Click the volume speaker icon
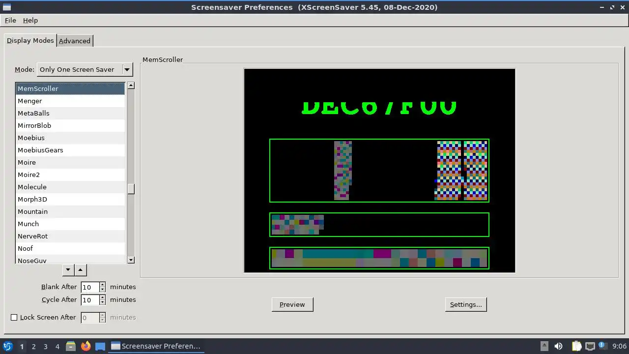The width and height of the screenshot is (629, 354). [x=558, y=346]
